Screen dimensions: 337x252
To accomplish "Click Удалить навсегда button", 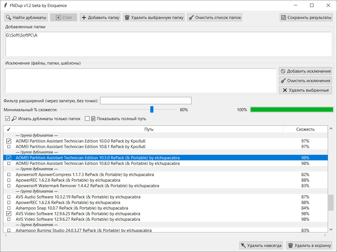I will (261, 246).
